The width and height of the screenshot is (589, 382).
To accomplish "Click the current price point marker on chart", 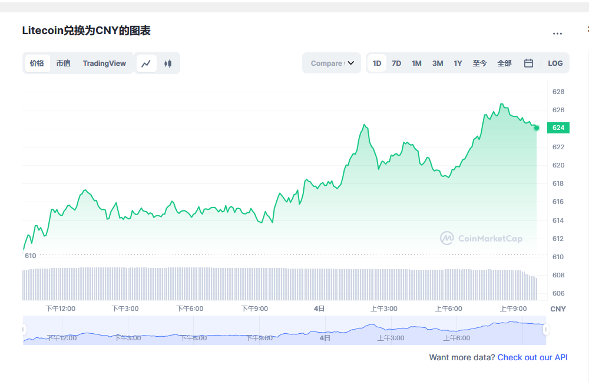I will pyautogui.click(x=537, y=128).
